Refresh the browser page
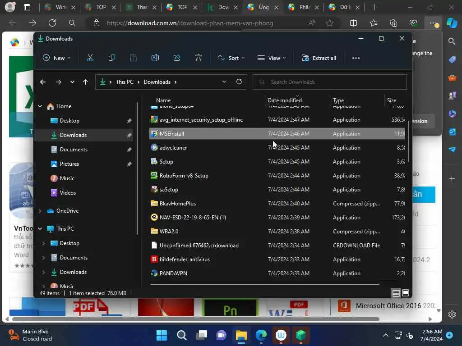This screenshot has height=346, width=462. [x=52, y=23]
